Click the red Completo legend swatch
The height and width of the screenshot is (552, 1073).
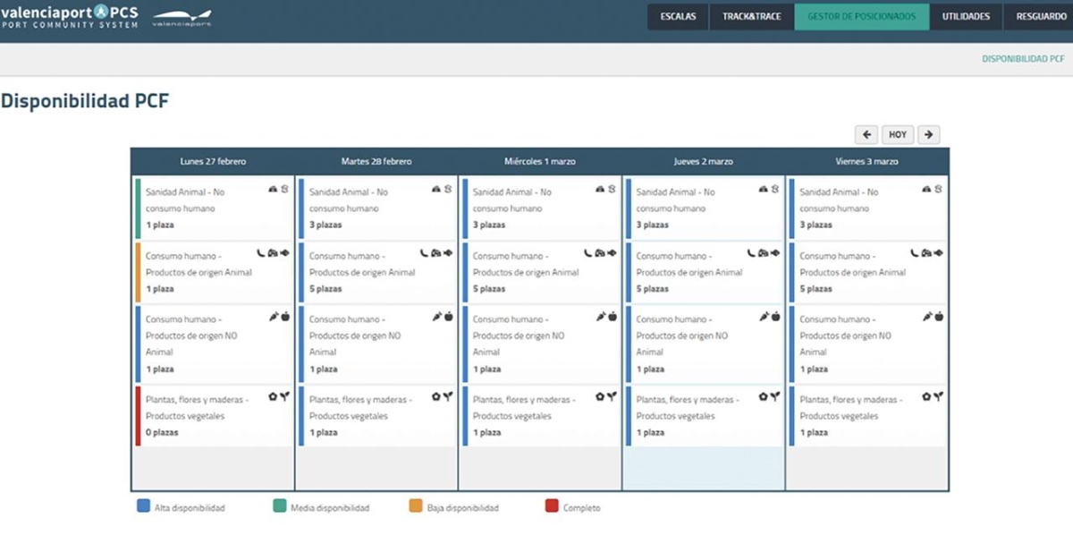pos(552,506)
